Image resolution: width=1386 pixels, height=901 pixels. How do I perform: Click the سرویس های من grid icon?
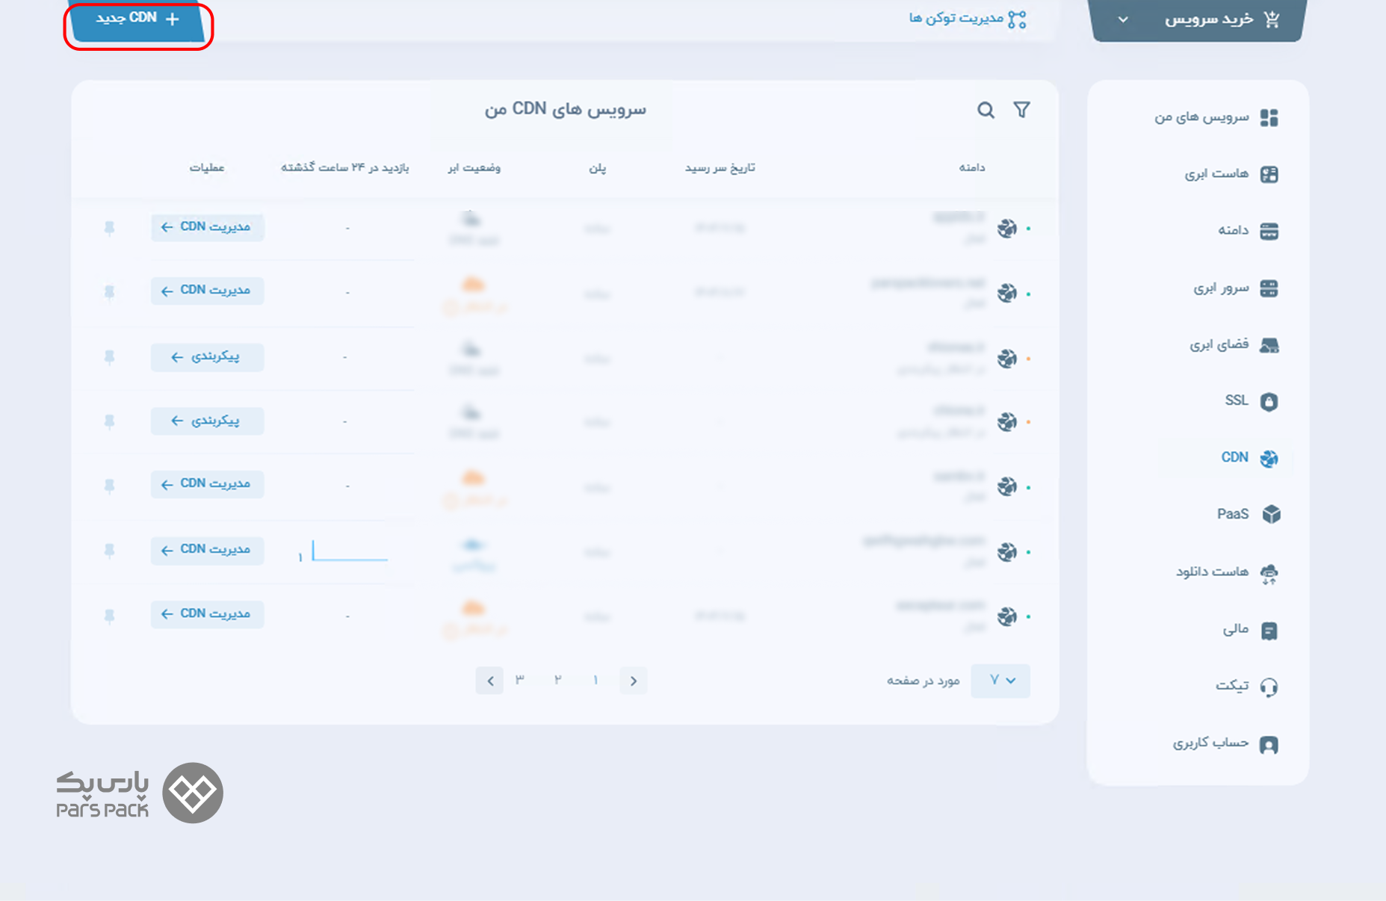pos(1269,118)
